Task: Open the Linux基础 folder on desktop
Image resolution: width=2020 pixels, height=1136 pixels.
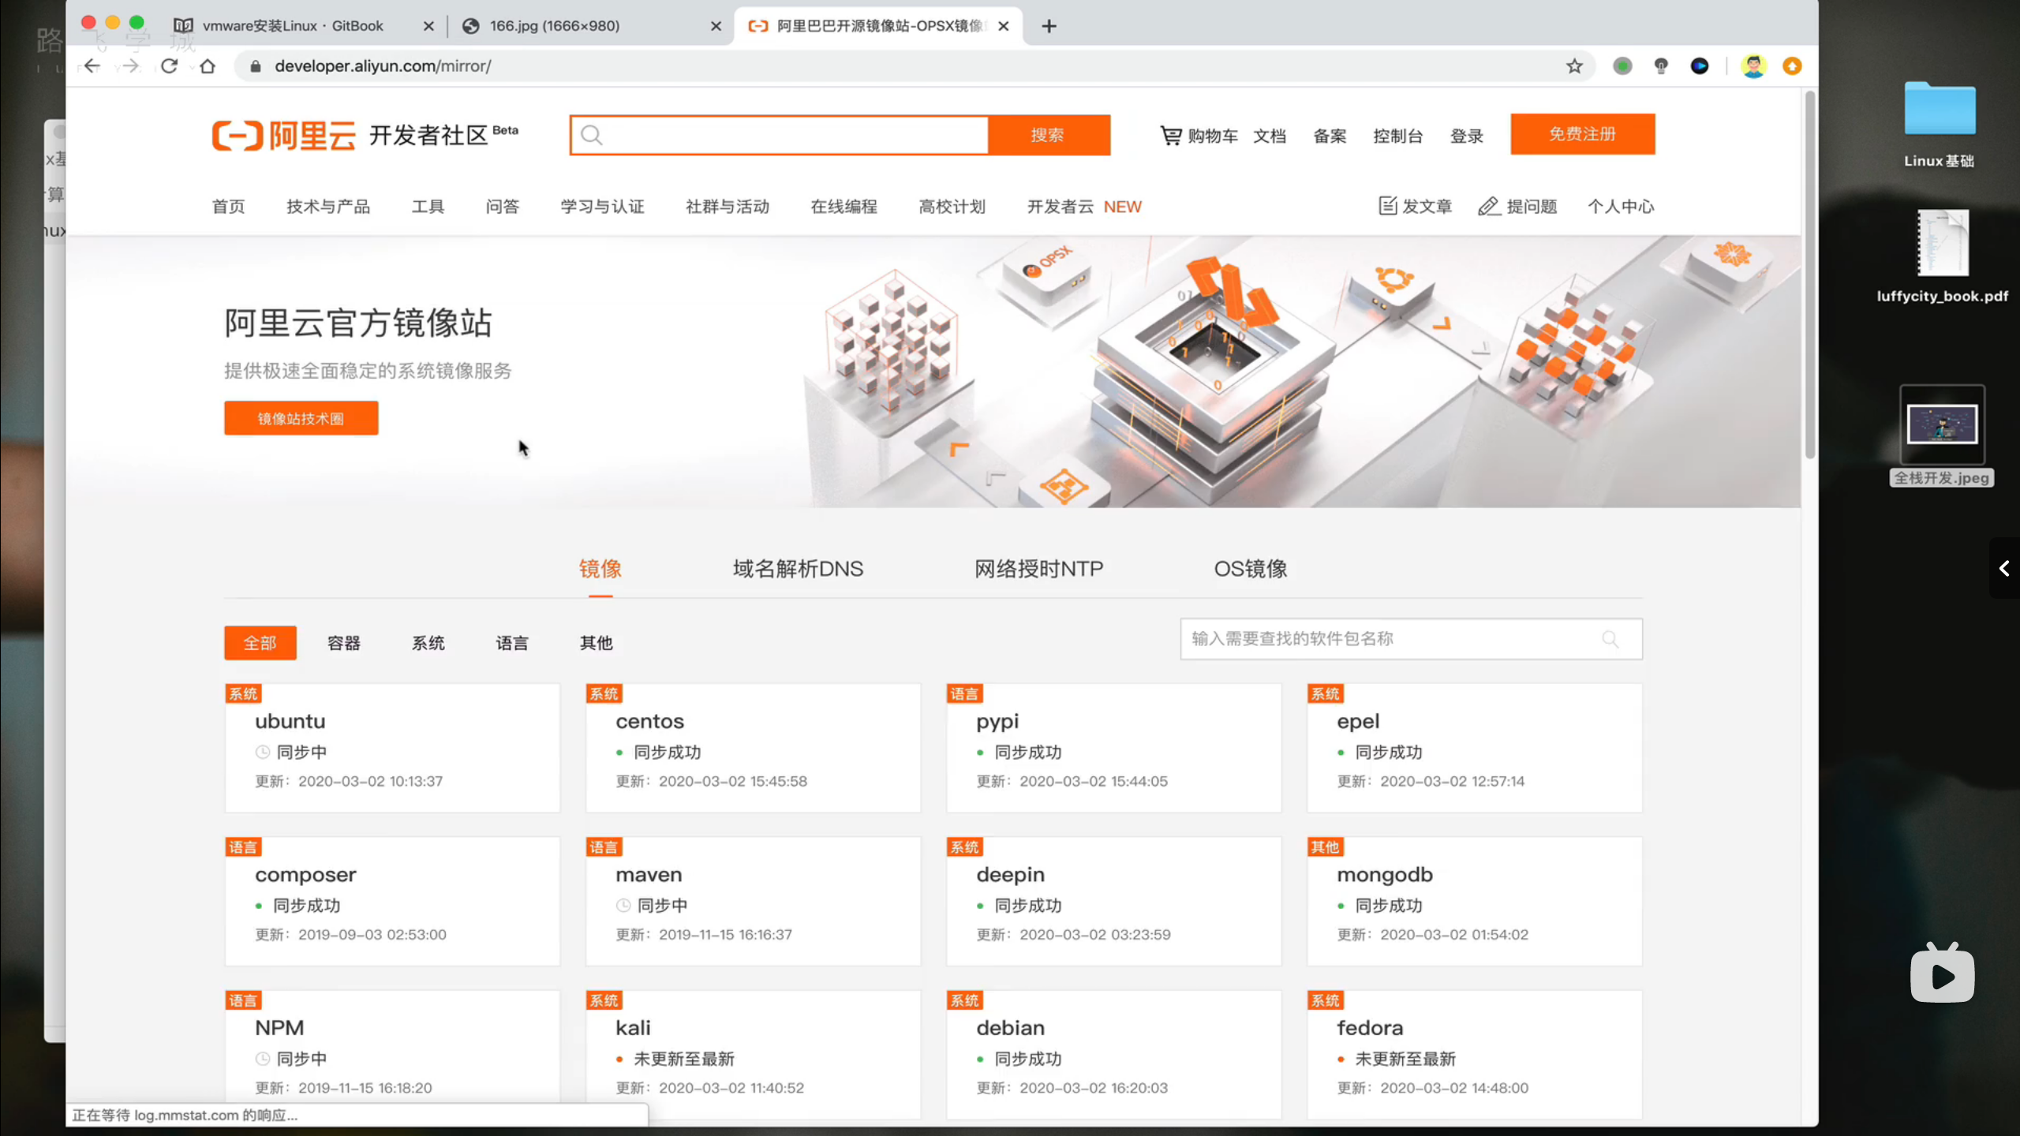Action: tap(1940, 125)
